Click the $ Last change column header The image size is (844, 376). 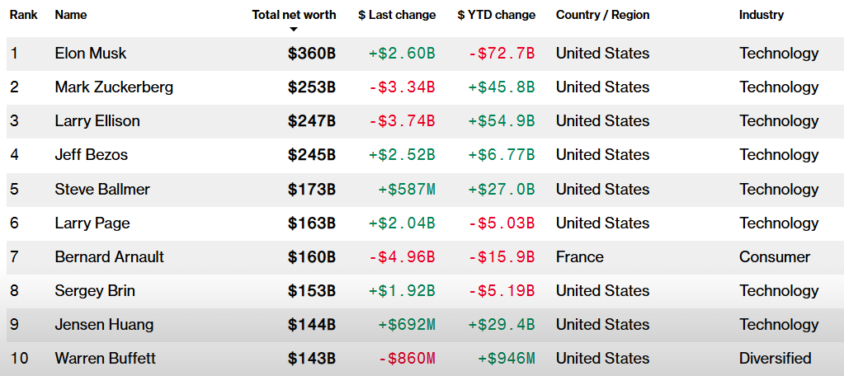pyautogui.click(x=397, y=15)
